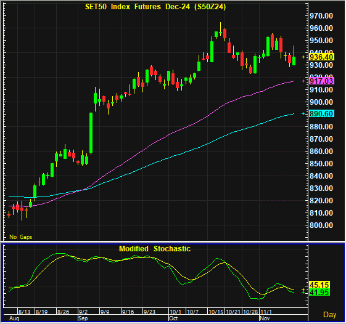The image size is (346, 324).
Task: Click the Day timeframe label
Action: 330,315
